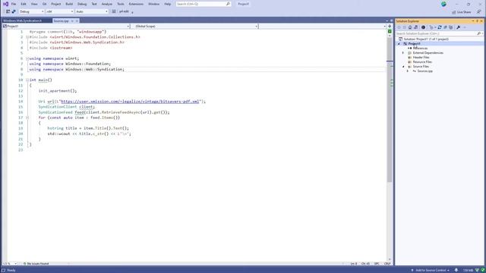This screenshot has height=273, width=486.
Task: Switch views icon in Solution Explorer toolbar
Action: 415,27
